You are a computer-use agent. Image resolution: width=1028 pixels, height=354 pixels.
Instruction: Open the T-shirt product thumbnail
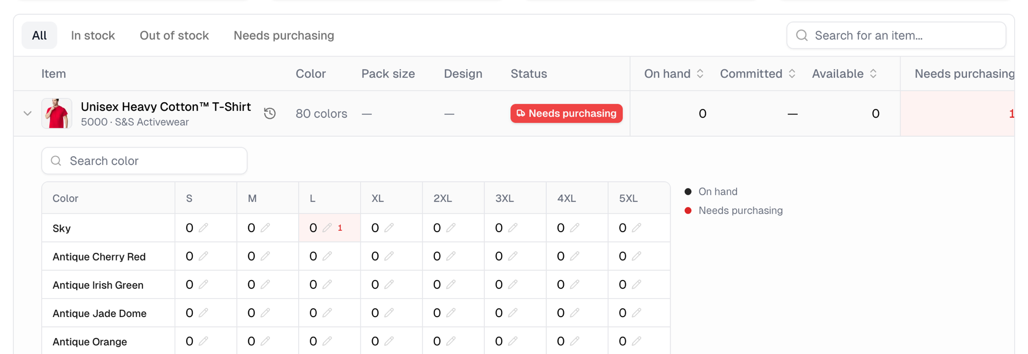[57, 114]
